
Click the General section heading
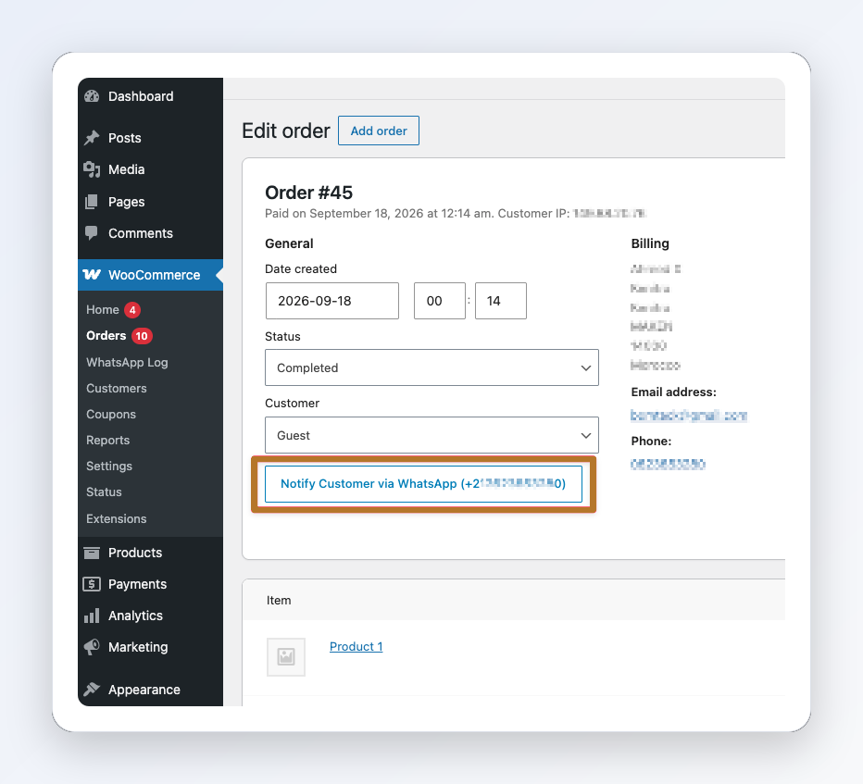(289, 243)
